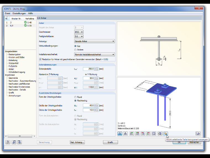Open 'Nachweise Knotenweise' tree item
The image size is (210, 158).
19,87
